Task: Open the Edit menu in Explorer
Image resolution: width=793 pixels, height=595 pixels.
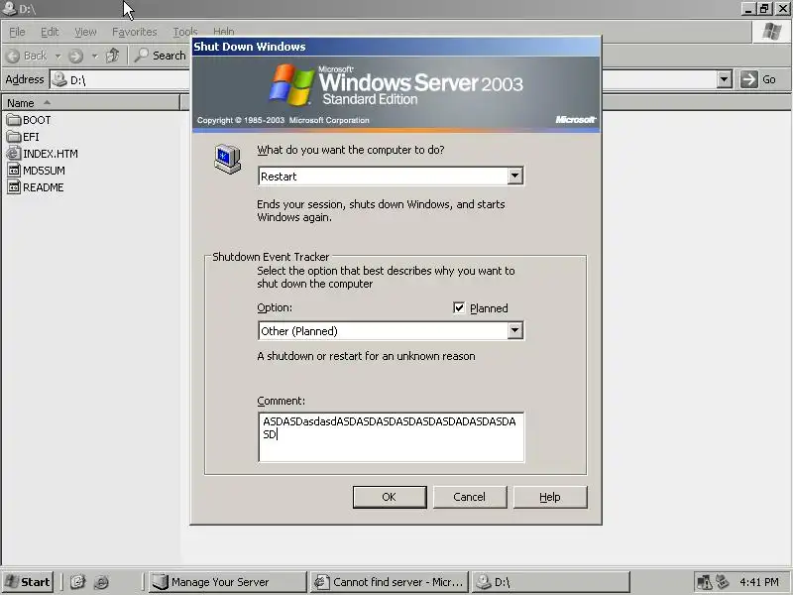Action: pos(50,32)
